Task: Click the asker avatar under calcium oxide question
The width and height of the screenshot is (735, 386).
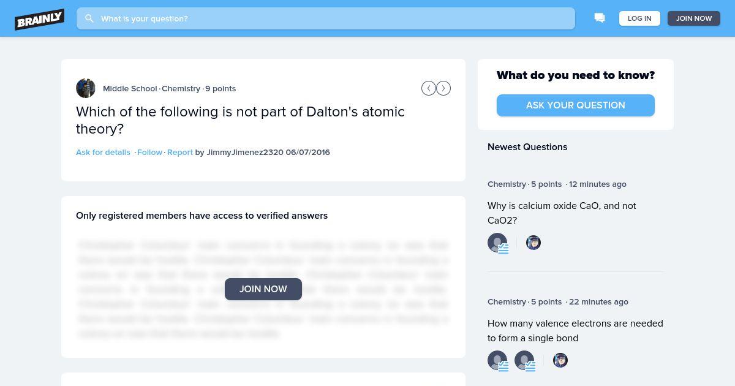Action: click(x=533, y=243)
